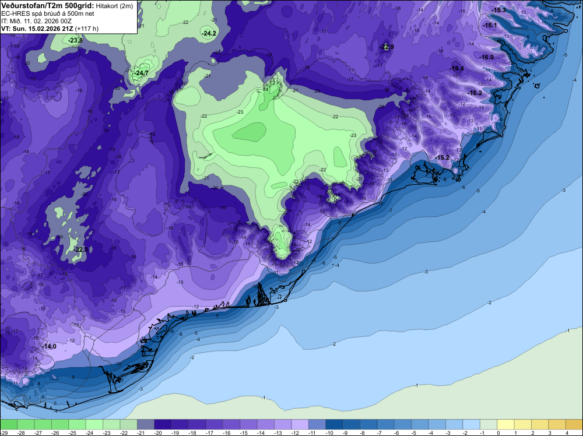The width and height of the screenshot is (583, 436).
Task: Click the legend swatch between -21 and -20
Action: [146, 424]
